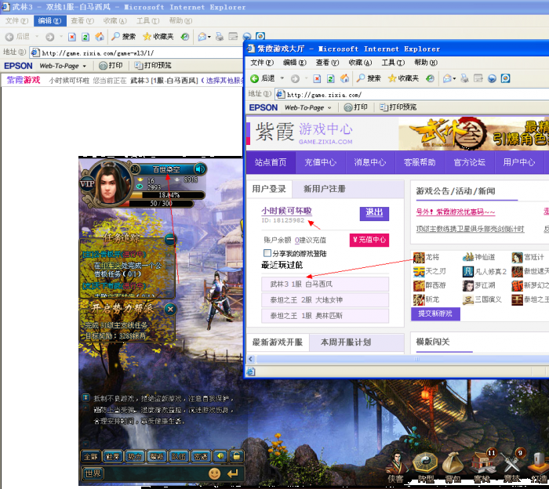Screen dimensions: 549x489
Task: Click username link 小时候可坏啦
Action: [286, 211]
